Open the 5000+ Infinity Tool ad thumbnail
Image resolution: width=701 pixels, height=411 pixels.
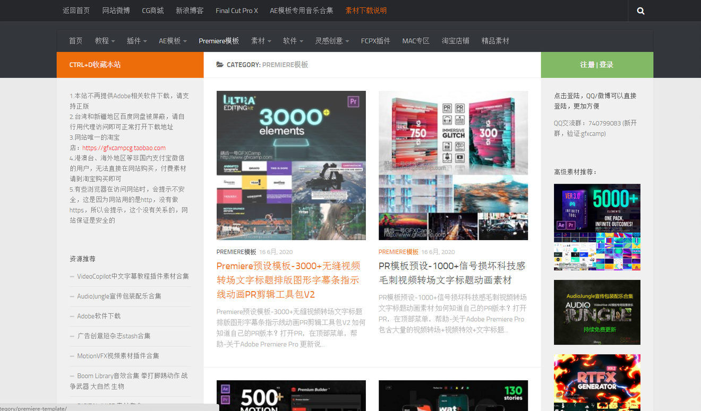(x=597, y=227)
